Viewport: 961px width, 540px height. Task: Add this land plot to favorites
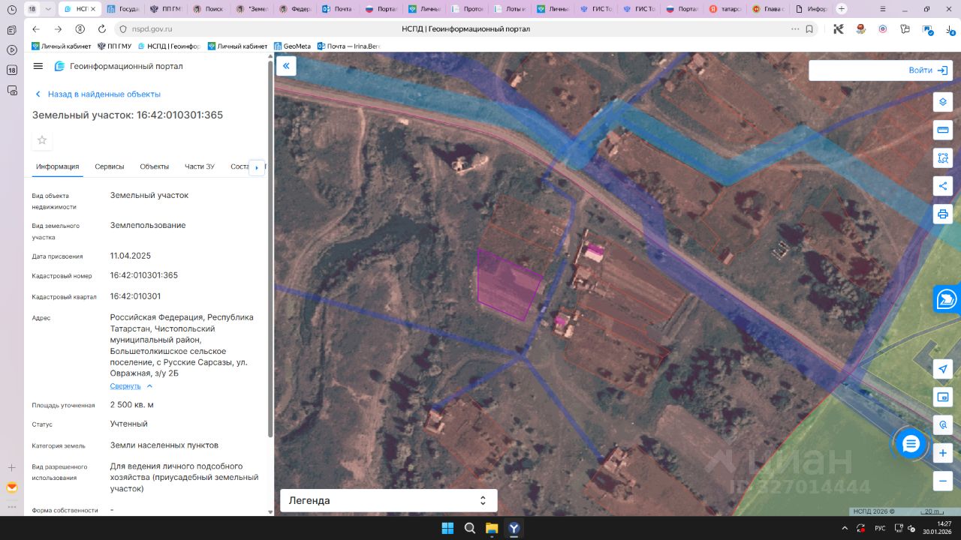(42, 140)
